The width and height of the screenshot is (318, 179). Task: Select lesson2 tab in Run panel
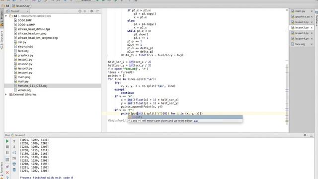18,135
